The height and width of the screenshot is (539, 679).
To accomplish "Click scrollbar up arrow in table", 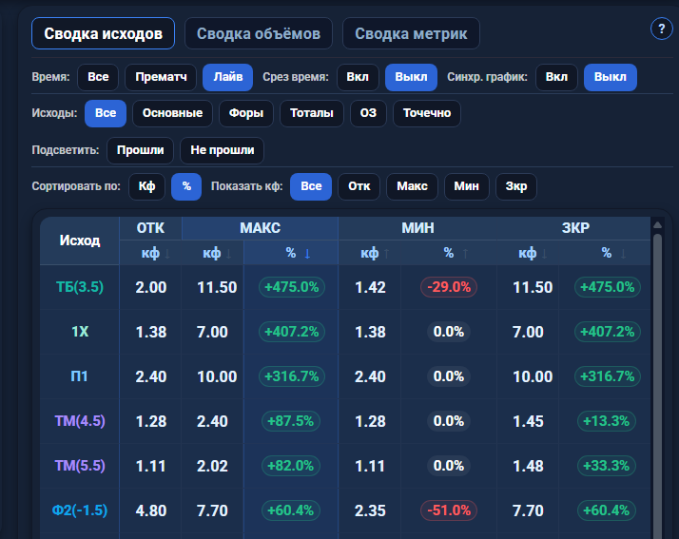I will [657, 225].
